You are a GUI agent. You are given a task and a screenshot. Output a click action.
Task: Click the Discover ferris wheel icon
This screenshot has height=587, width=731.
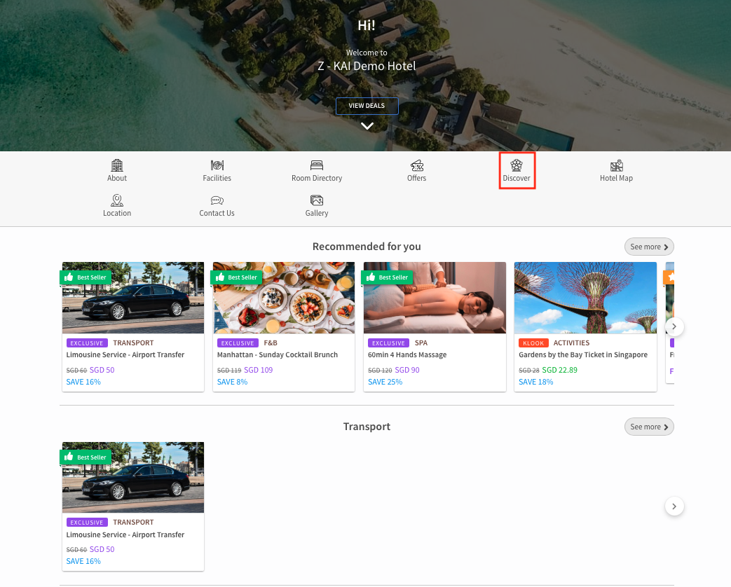[517, 166]
